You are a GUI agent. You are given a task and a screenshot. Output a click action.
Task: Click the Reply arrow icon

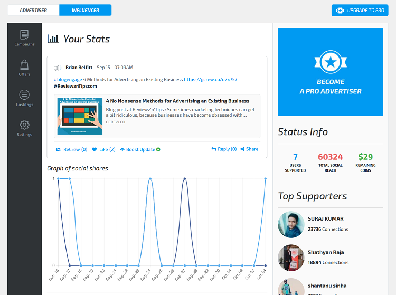214,149
